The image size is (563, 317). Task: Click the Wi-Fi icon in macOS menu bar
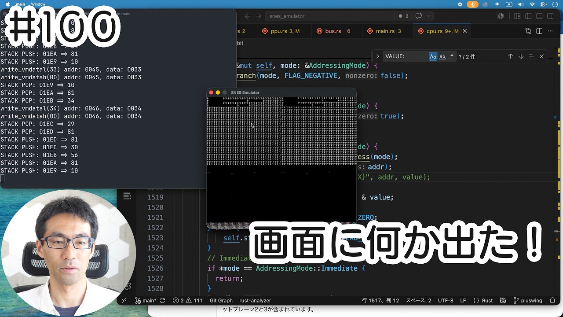[532, 4]
